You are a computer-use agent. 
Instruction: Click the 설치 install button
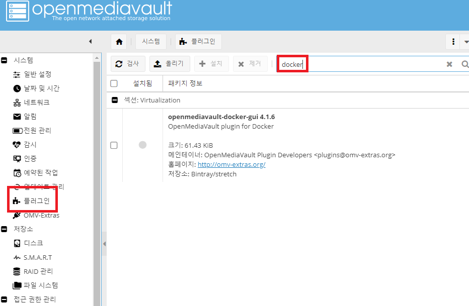211,64
